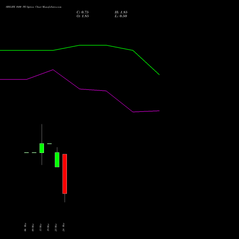Click the large red candlestick body
The image size is (239, 239).
65,174
